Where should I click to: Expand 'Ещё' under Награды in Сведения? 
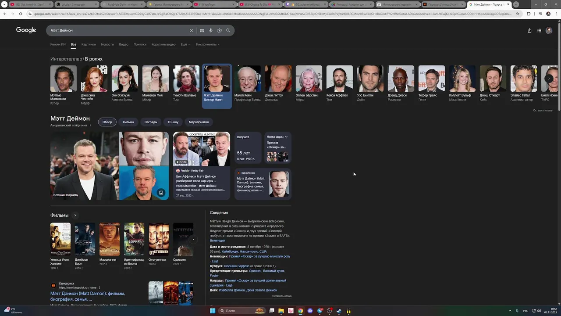tap(229, 285)
